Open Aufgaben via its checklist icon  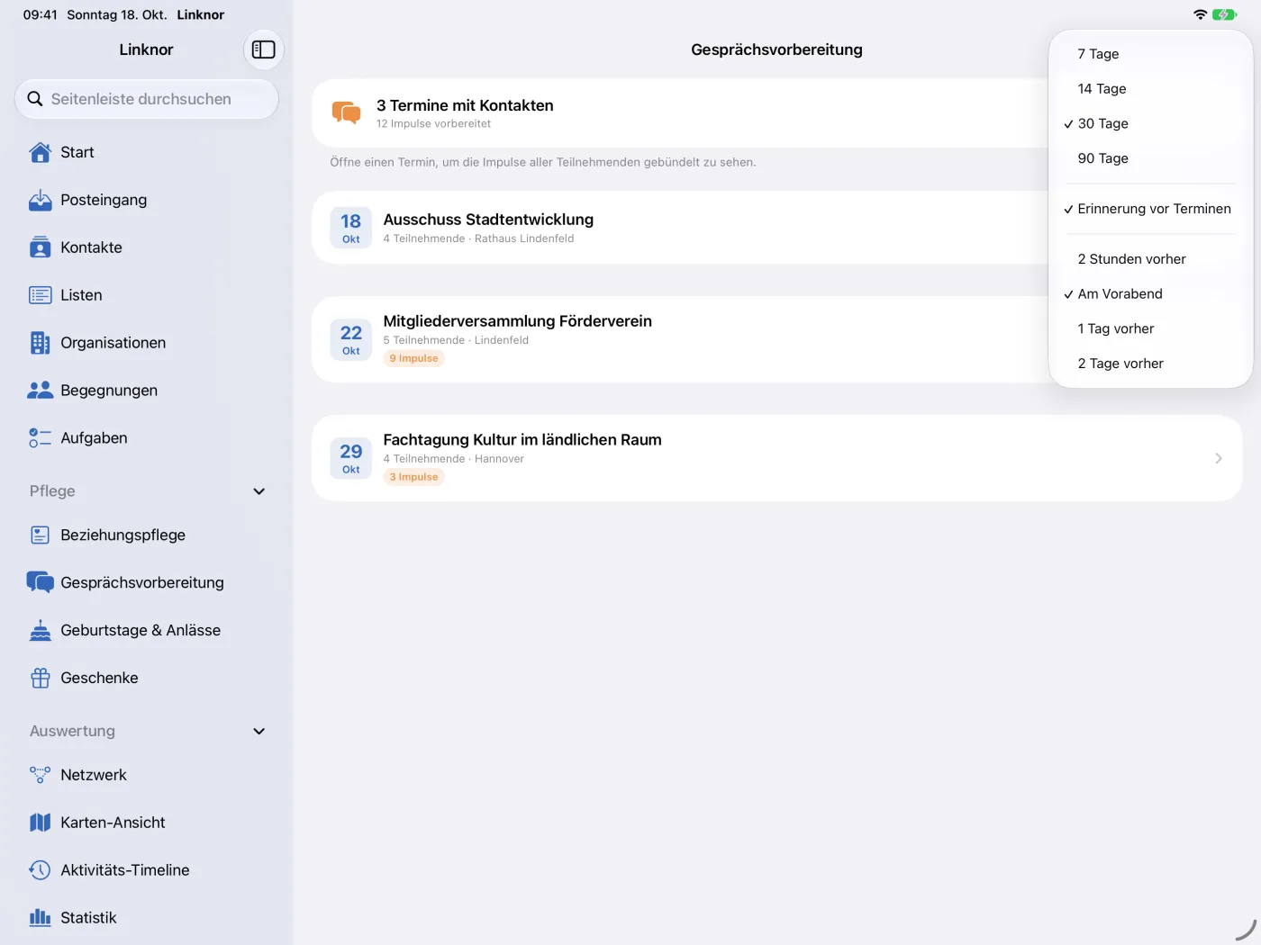tap(41, 438)
